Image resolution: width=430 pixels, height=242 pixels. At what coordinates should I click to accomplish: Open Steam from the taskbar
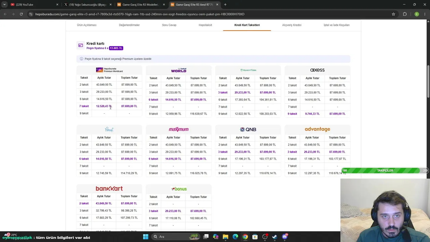[x=274, y=237]
